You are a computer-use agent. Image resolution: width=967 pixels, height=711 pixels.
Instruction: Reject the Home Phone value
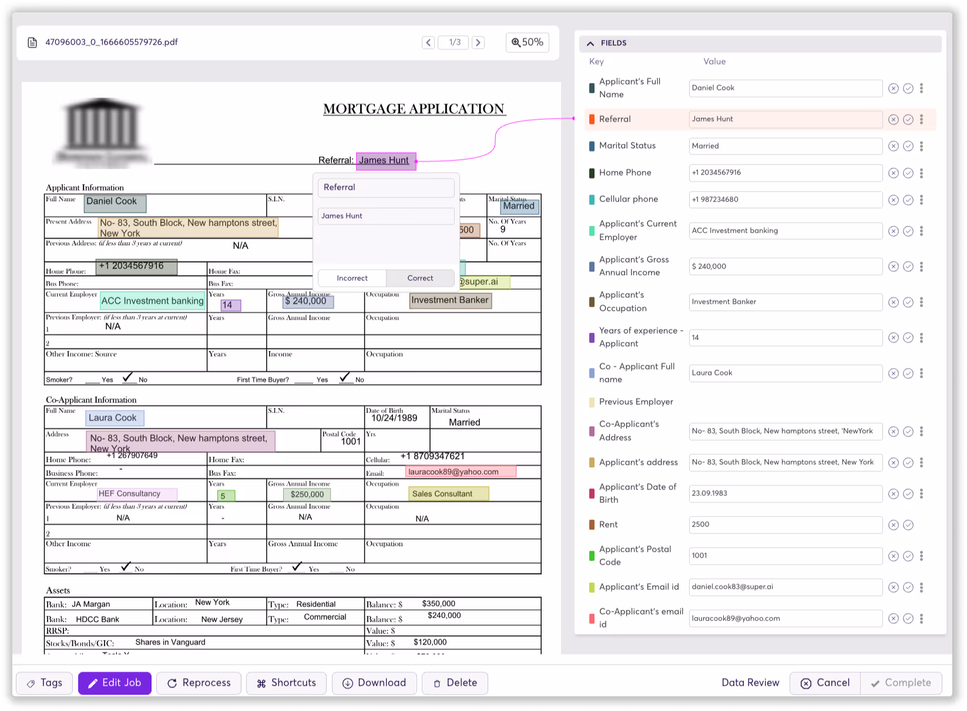point(894,173)
